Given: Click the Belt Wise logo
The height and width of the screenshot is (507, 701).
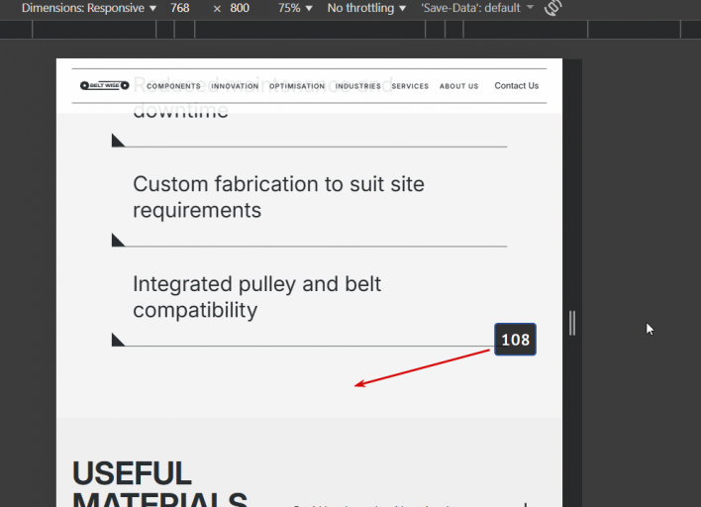Looking at the screenshot, I should point(105,85).
